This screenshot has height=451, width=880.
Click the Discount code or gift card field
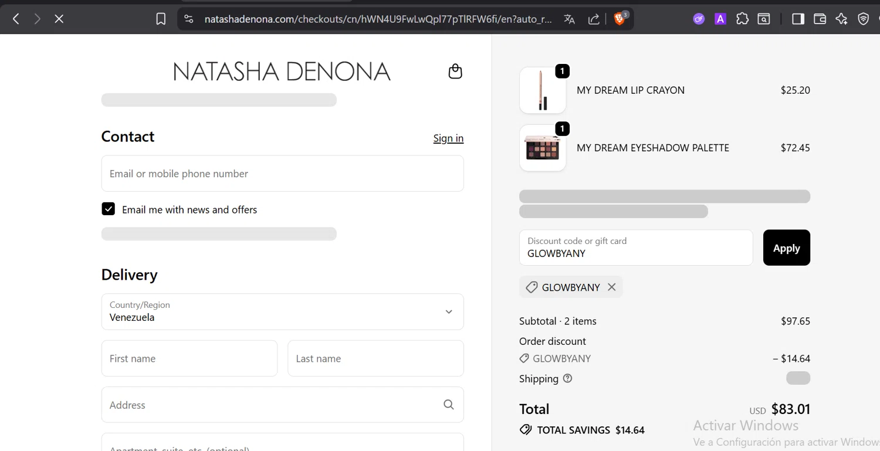(636, 247)
